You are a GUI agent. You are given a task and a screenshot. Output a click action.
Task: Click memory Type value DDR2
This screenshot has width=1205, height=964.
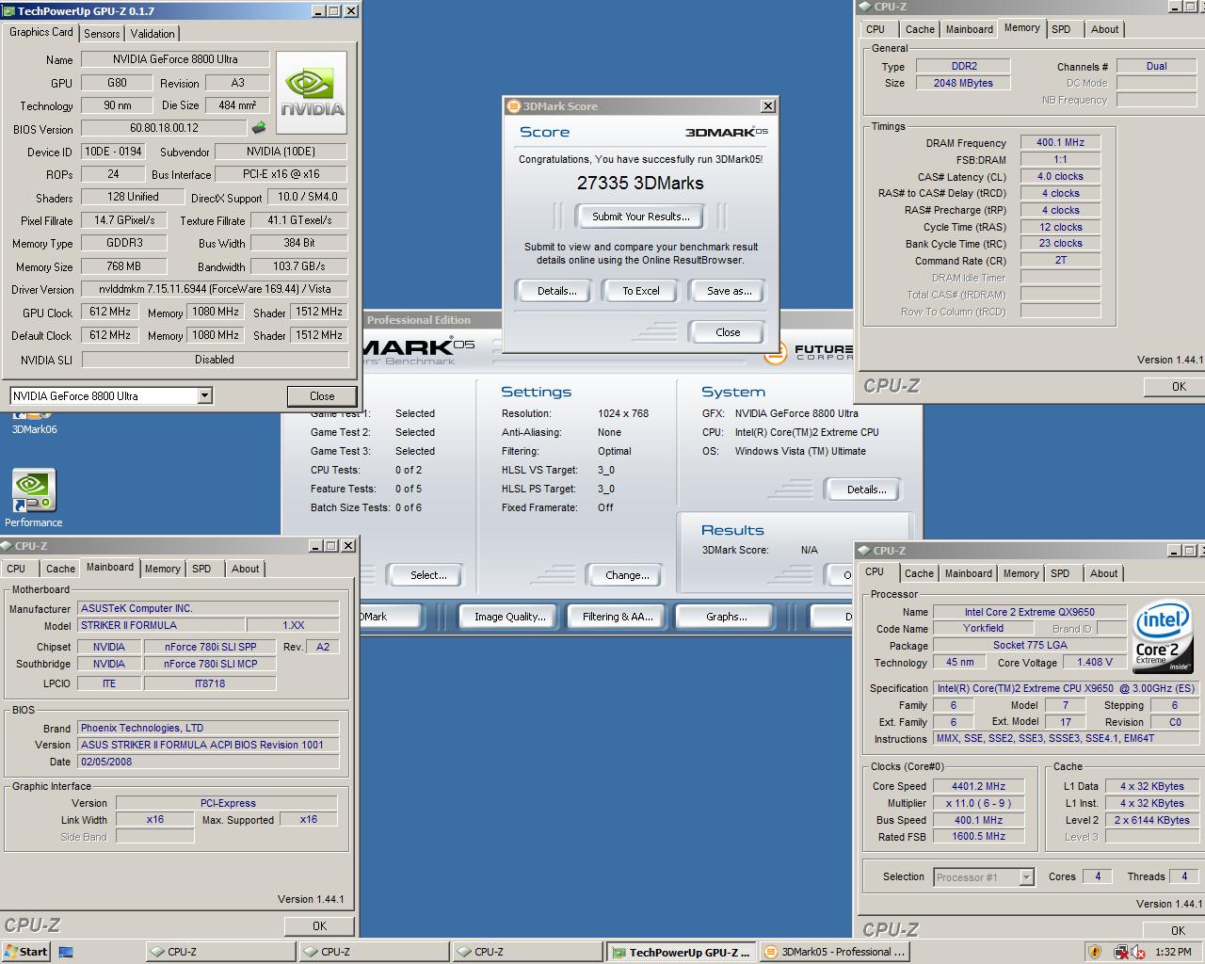click(x=964, y=67)
